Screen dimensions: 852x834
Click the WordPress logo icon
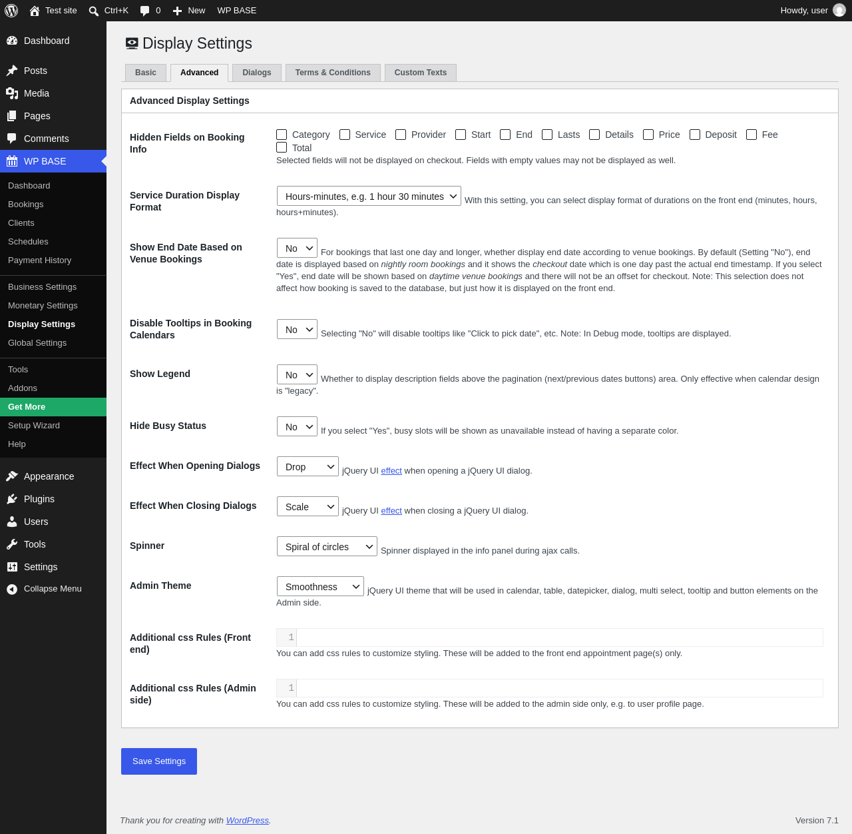coord(11,11)
